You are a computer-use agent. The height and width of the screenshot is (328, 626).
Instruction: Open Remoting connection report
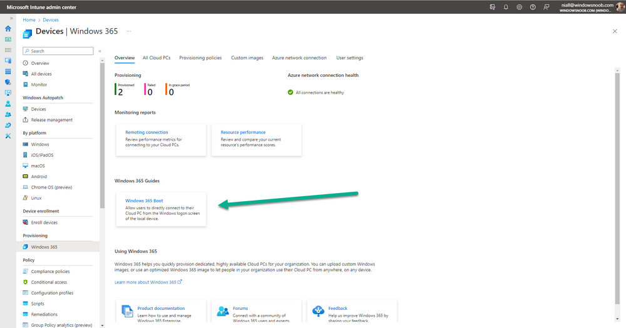(146, 132)
